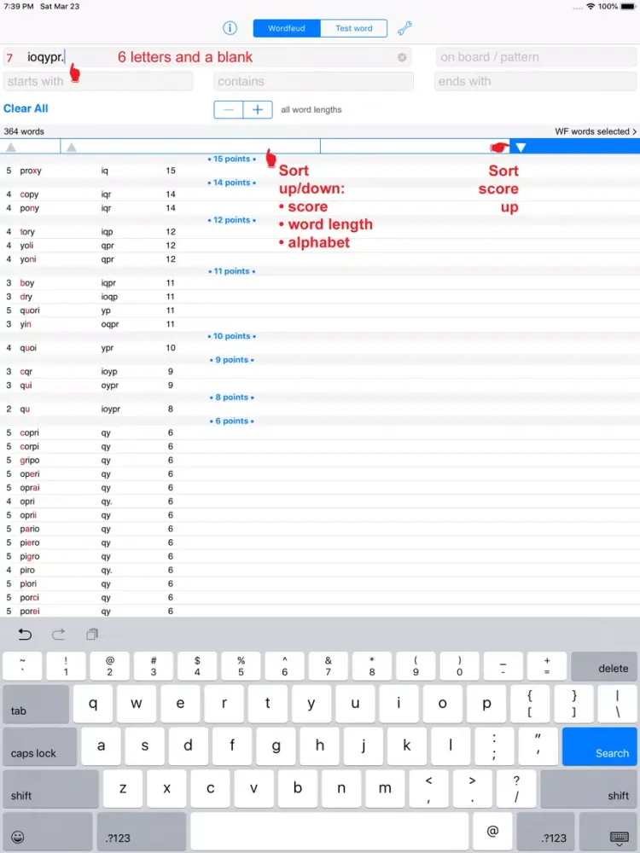Tap the @ key in the bottom keyboard row
Screen dimensions: 640x853
[x=492, y=831]
